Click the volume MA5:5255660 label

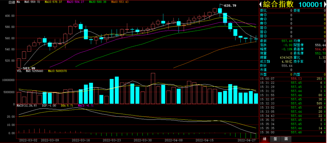tap(35, 71)
